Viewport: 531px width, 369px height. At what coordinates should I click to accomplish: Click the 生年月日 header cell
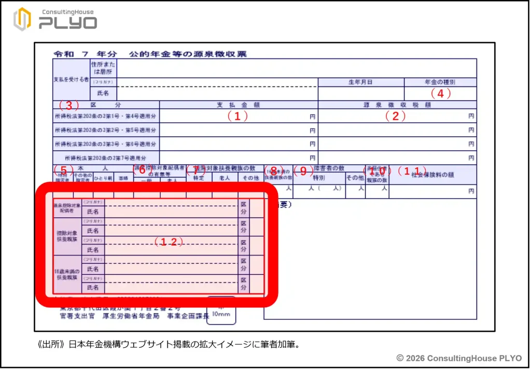point(360,82)
